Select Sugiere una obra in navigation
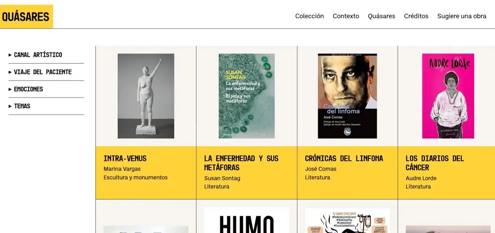The image size is (495, 233). (462, 16)
